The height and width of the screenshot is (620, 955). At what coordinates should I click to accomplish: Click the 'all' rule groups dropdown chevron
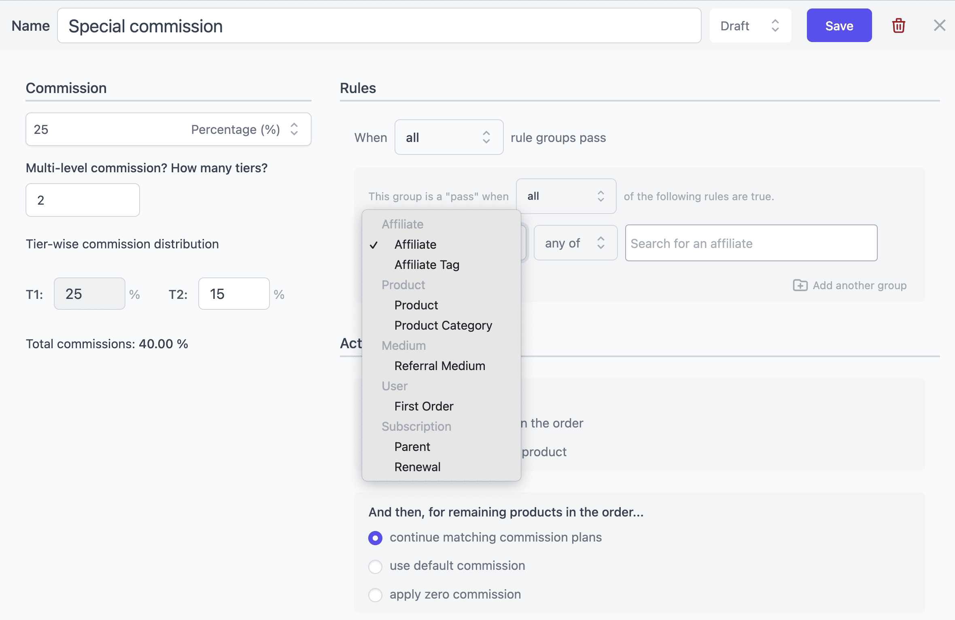pos(487,137)
